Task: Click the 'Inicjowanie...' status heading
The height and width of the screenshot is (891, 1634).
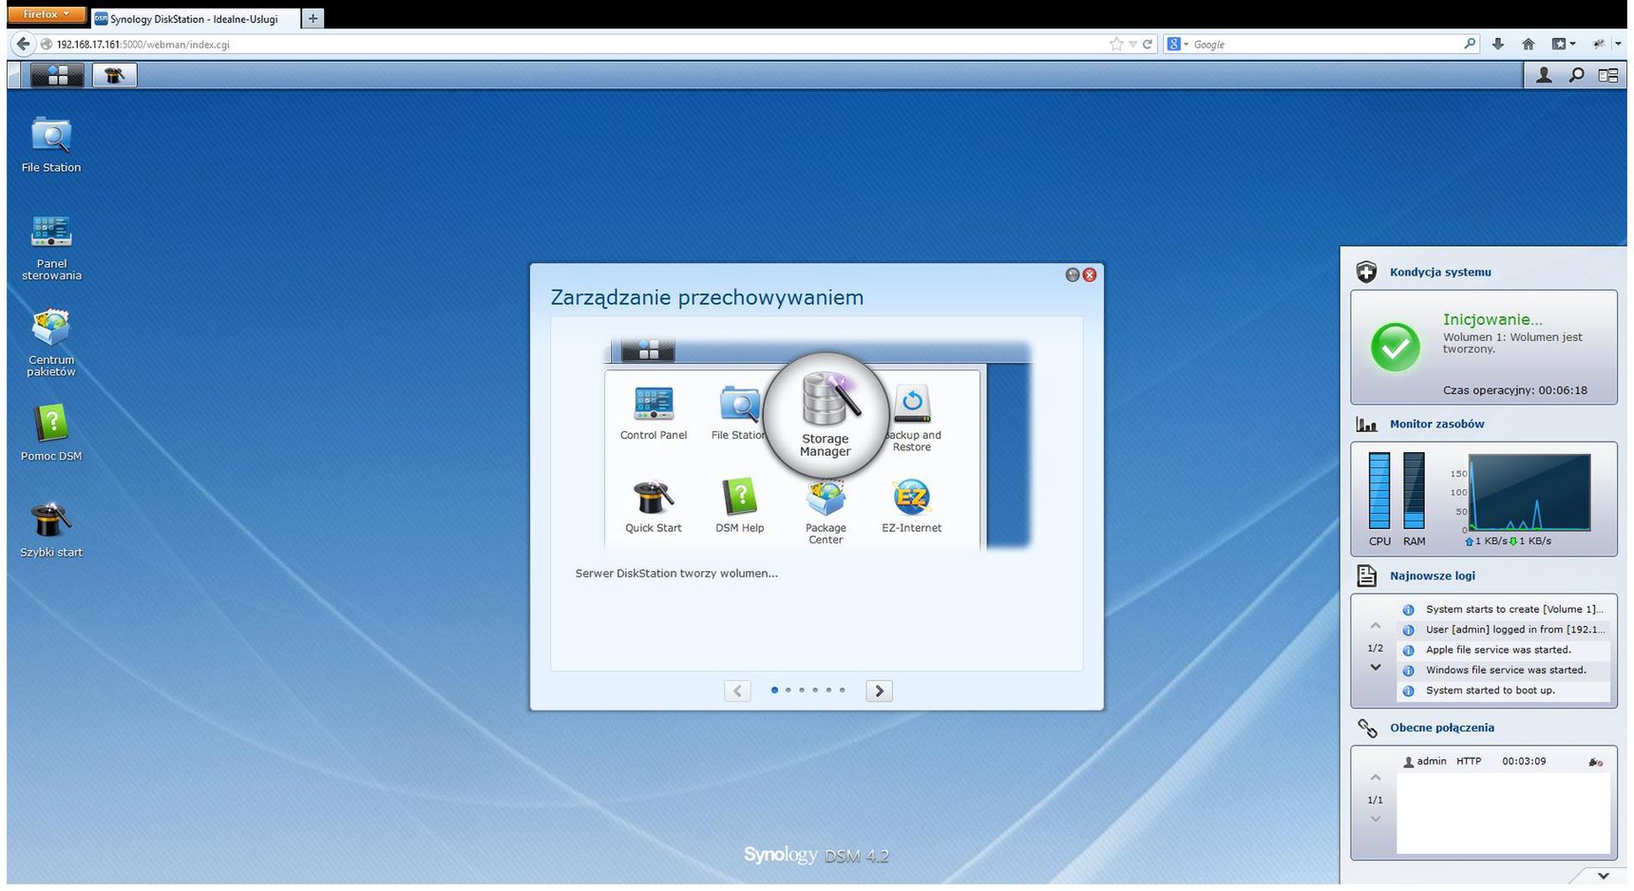Action: [1492, 320]
